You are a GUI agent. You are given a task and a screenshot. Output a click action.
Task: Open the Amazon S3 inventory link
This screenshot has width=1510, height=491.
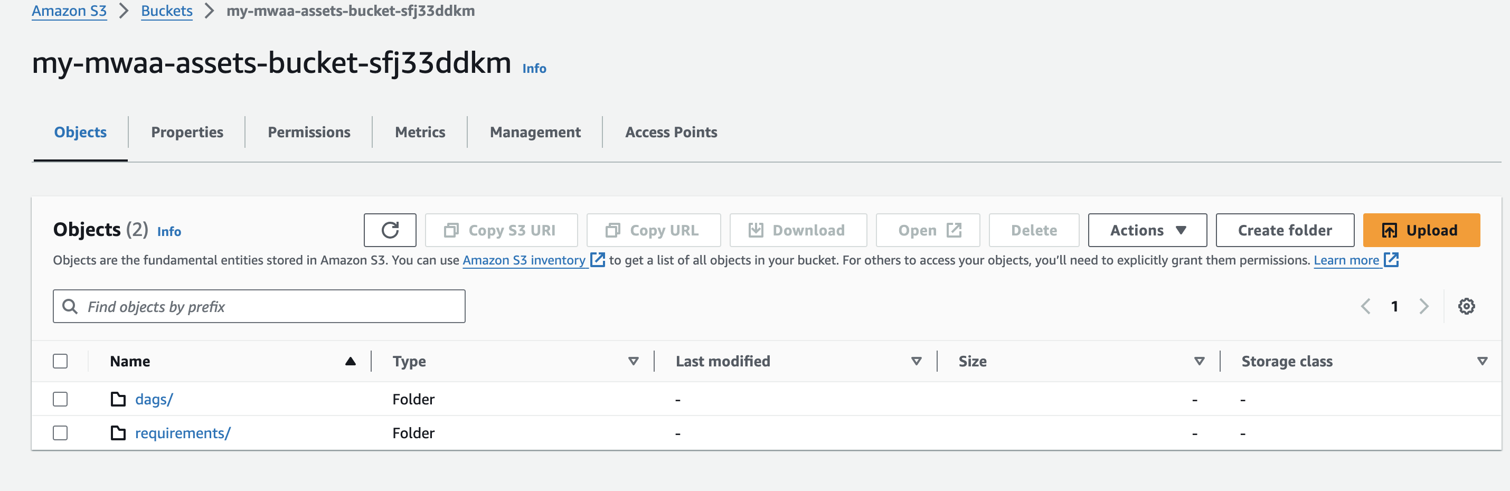(x=524, y=260)
